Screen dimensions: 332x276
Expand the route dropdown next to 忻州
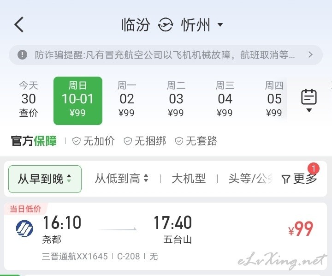click(x=220, y=25)
